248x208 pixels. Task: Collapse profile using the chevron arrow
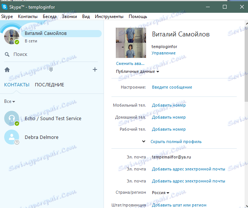(144, 142)
